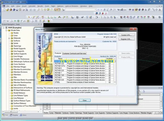Click the highlighted view icon in top-right toolbar
Screen dimensions: 164x121
click(x=136, y=10)
